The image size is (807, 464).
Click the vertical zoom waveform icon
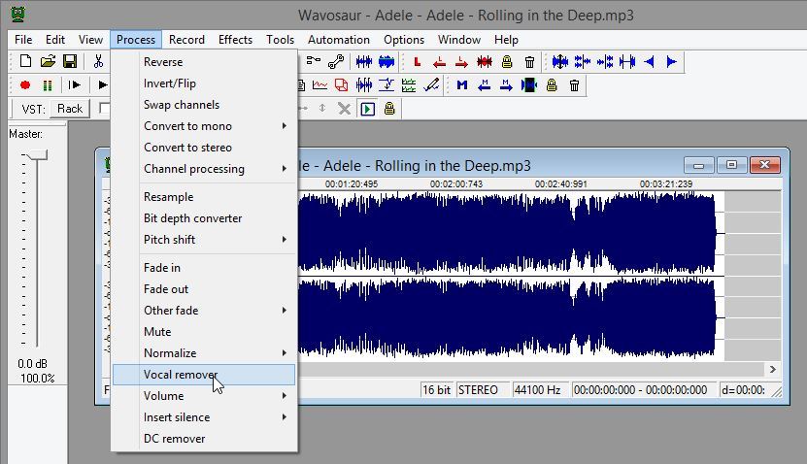point(560,62)
